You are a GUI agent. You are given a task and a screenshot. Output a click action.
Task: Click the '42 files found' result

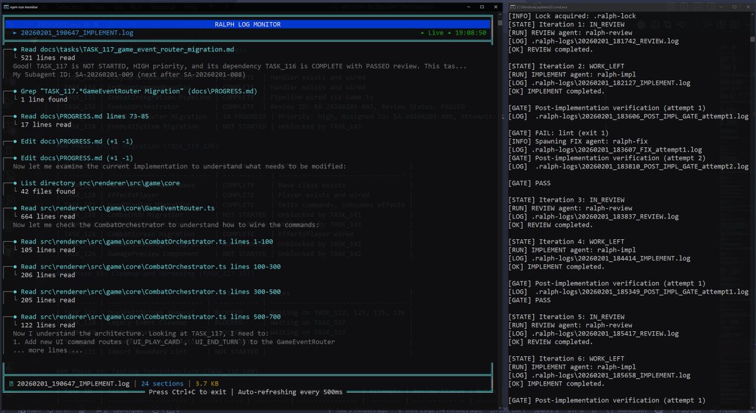tap(48, 191)
